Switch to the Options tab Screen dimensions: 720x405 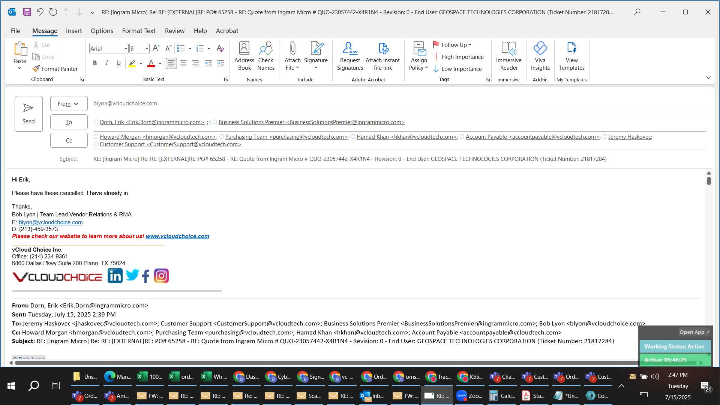tap(102, 31)
